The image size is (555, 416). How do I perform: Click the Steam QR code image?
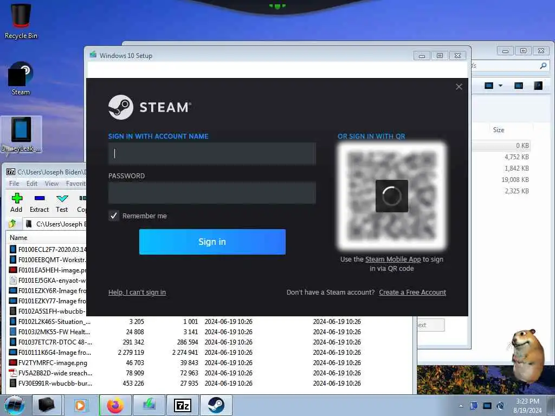(392, 196)
